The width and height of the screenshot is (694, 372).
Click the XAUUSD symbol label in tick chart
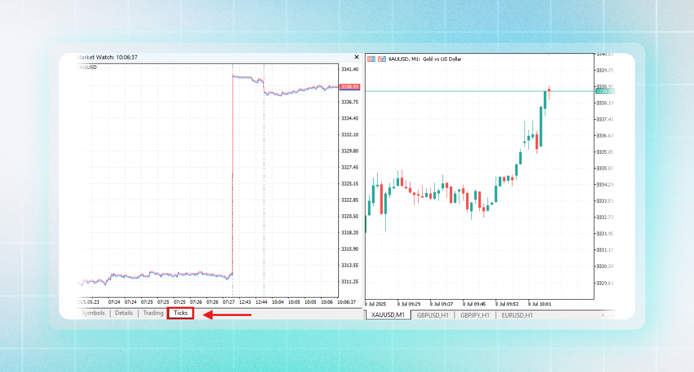87,68
